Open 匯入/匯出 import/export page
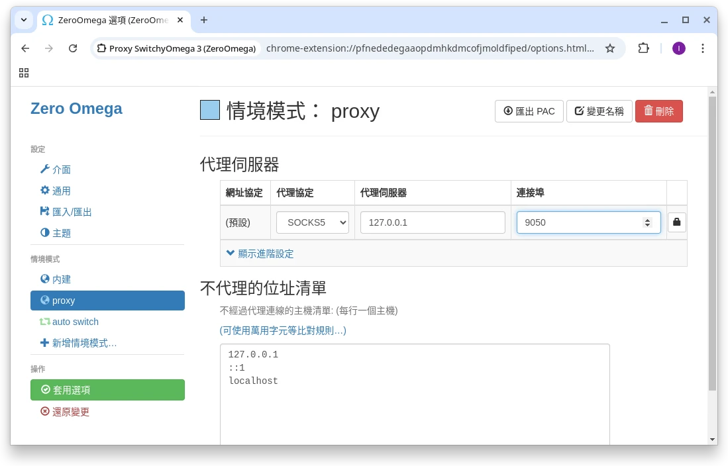Screen dimensions: 728x466 (x=66, y=212)
